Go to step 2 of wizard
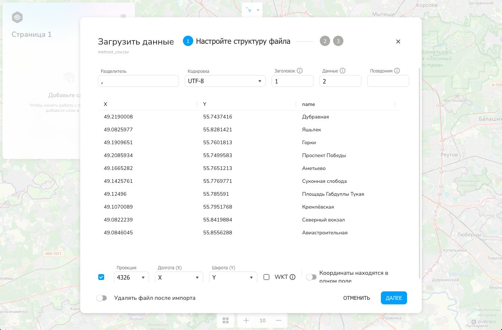502x330 pixels. tap(325, 41)
